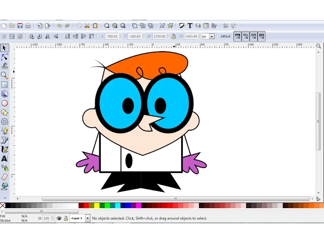Viewport: 324px width, 243px height.
Task: Cut selection with scissors icon
Action: click(87, 26)
